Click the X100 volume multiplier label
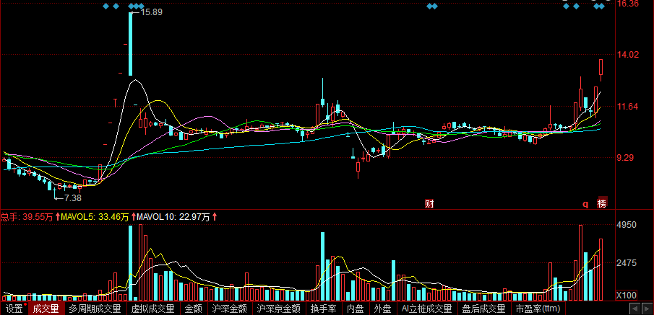 click(x=627, y=296)
